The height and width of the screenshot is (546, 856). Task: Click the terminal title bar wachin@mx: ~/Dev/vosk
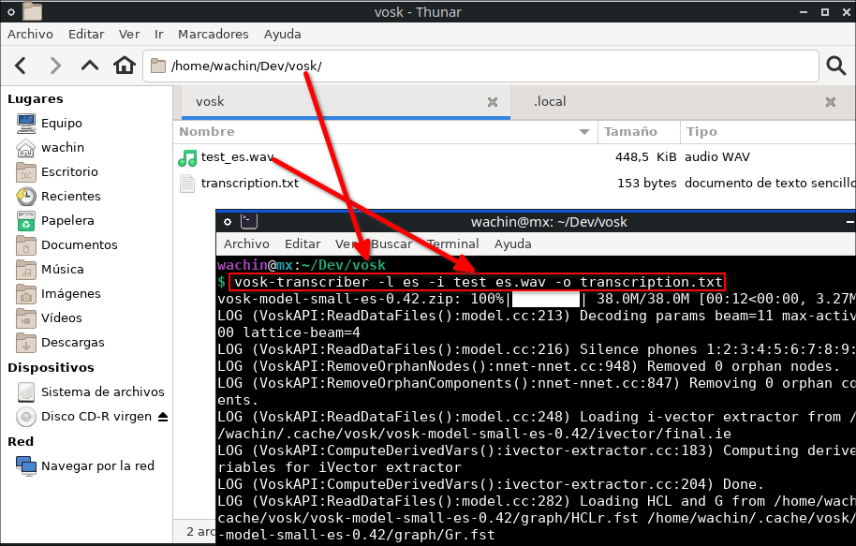tap(549, 222)
